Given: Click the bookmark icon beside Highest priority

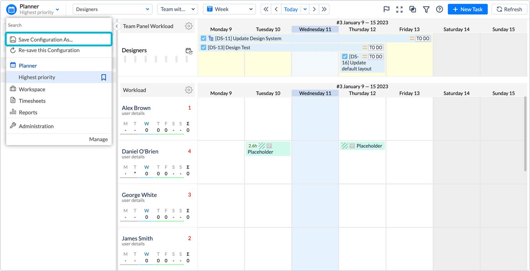Looking at the screenshot, I should (x=103, y=77).
